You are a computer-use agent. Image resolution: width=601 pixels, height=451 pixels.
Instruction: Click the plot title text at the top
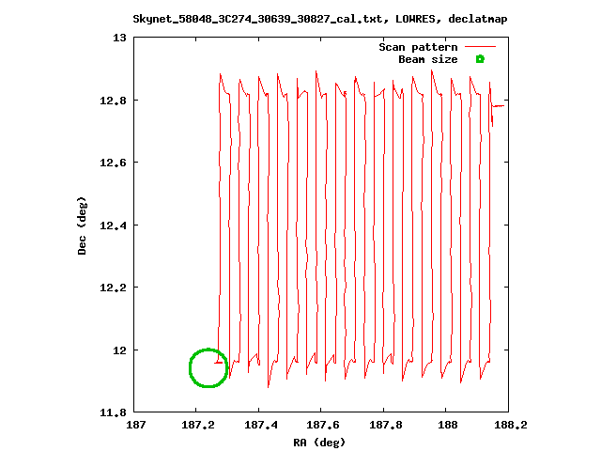pyautogui.click(x=320, y=18)
